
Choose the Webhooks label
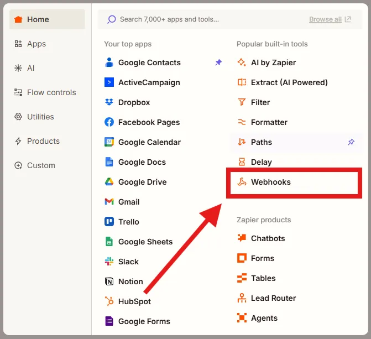click(271, 182)
